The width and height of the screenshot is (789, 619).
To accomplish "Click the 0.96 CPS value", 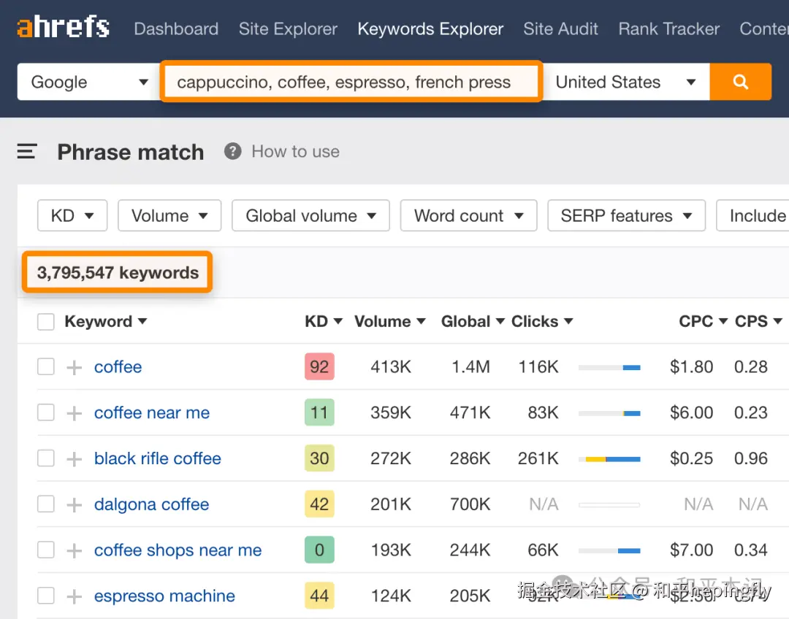I will click(x=750, y=458).
